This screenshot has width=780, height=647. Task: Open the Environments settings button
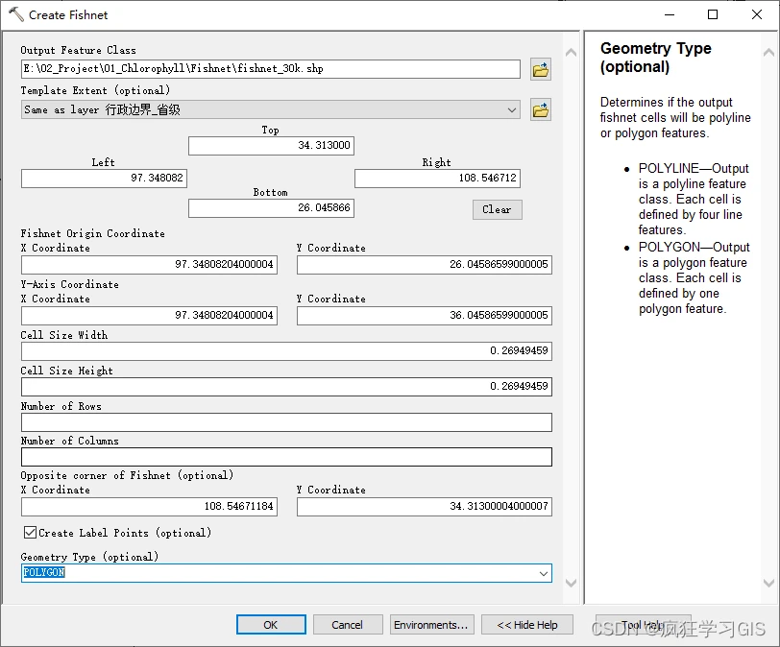coord(432,625)
